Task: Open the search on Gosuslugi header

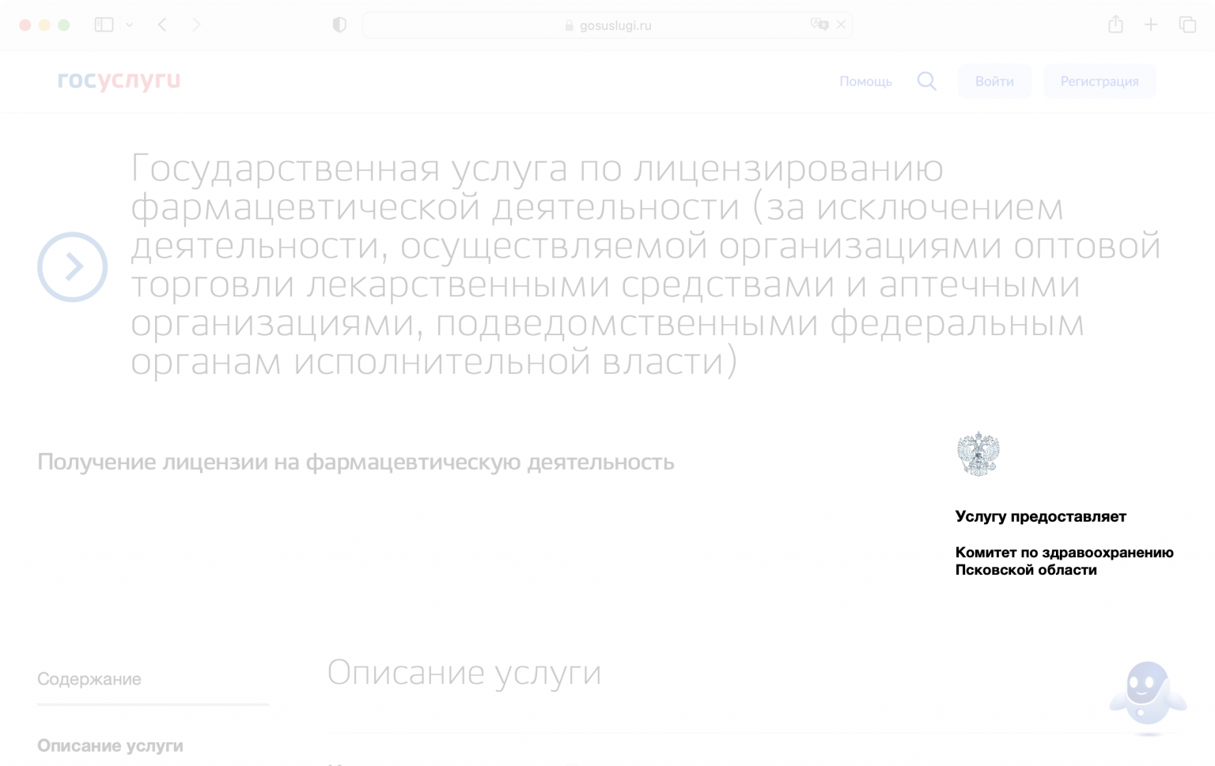Action: click(x=926, y=81)
